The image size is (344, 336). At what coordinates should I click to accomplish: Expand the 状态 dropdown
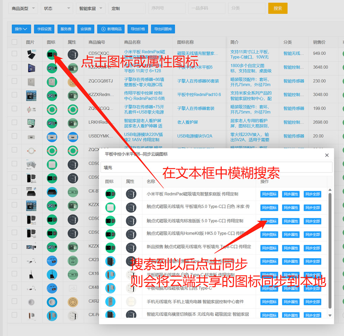(x=56, y=8)
